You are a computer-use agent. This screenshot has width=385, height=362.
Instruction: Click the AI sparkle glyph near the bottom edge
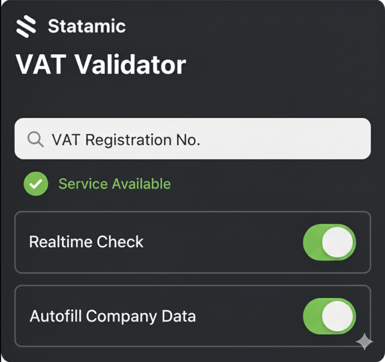364,342
